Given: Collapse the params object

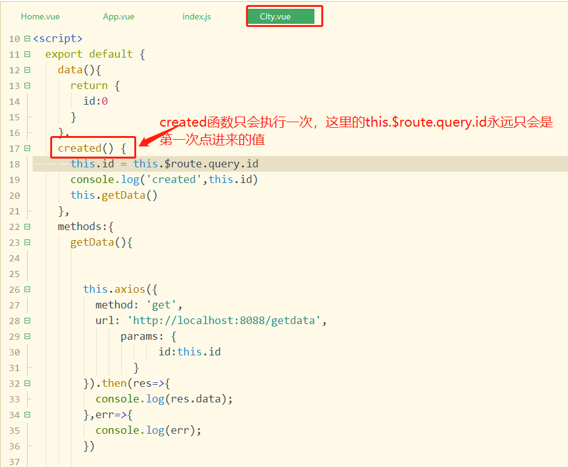Looking at the screenshot, I should click(26, 336).
